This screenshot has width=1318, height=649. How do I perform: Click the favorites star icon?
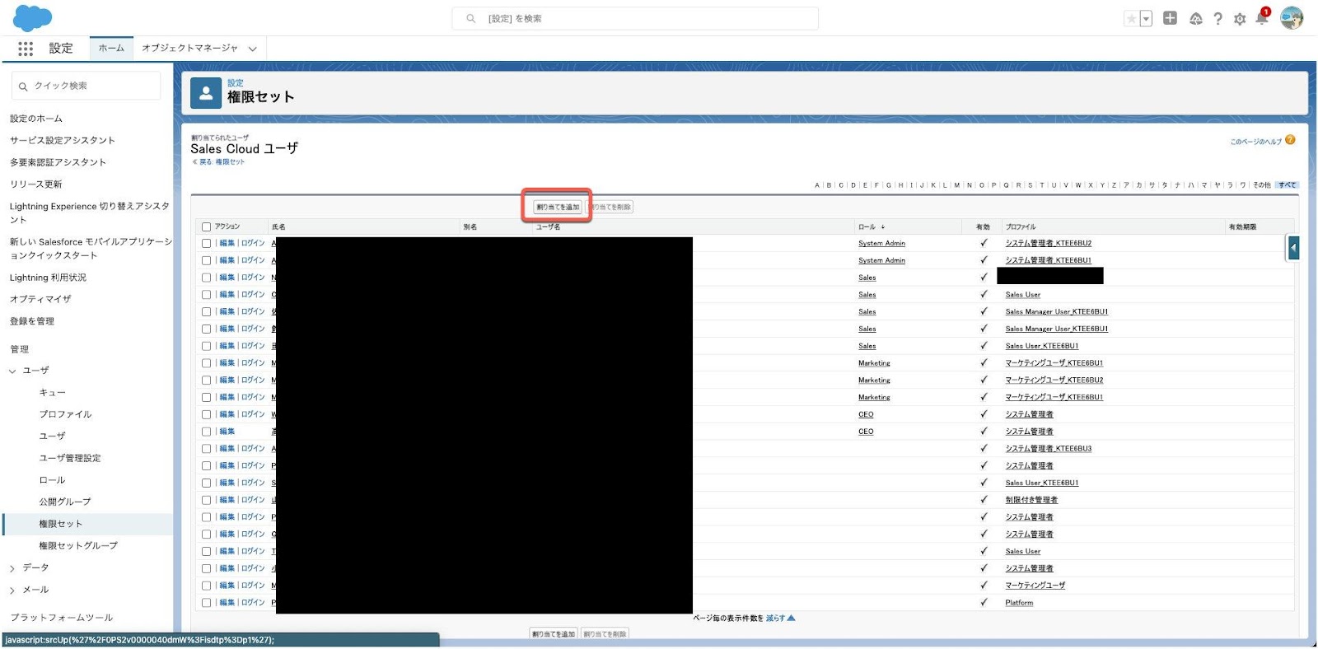pos(1131,19)
